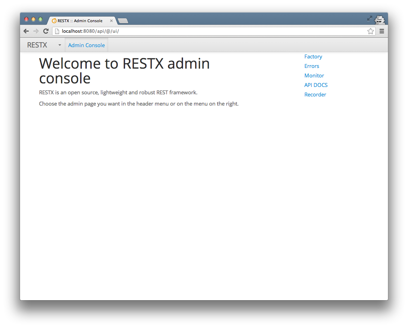Focus the localhost URL address field
The image size is (408, 328).
pos(211,31)
